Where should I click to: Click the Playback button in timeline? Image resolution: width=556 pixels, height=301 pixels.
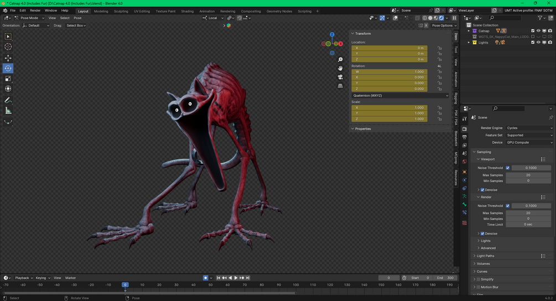pos(23,278)
